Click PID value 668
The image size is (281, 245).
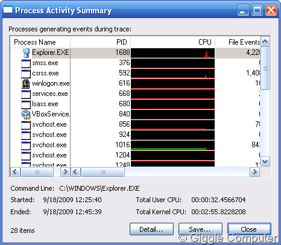[124, 94]
